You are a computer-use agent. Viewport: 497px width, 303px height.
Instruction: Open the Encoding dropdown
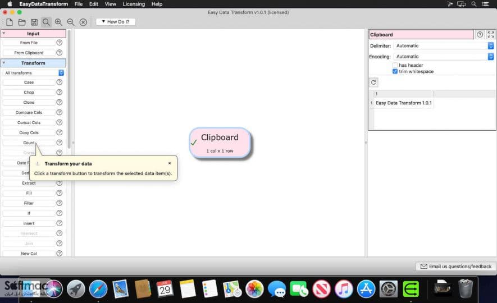click(444, 56)
